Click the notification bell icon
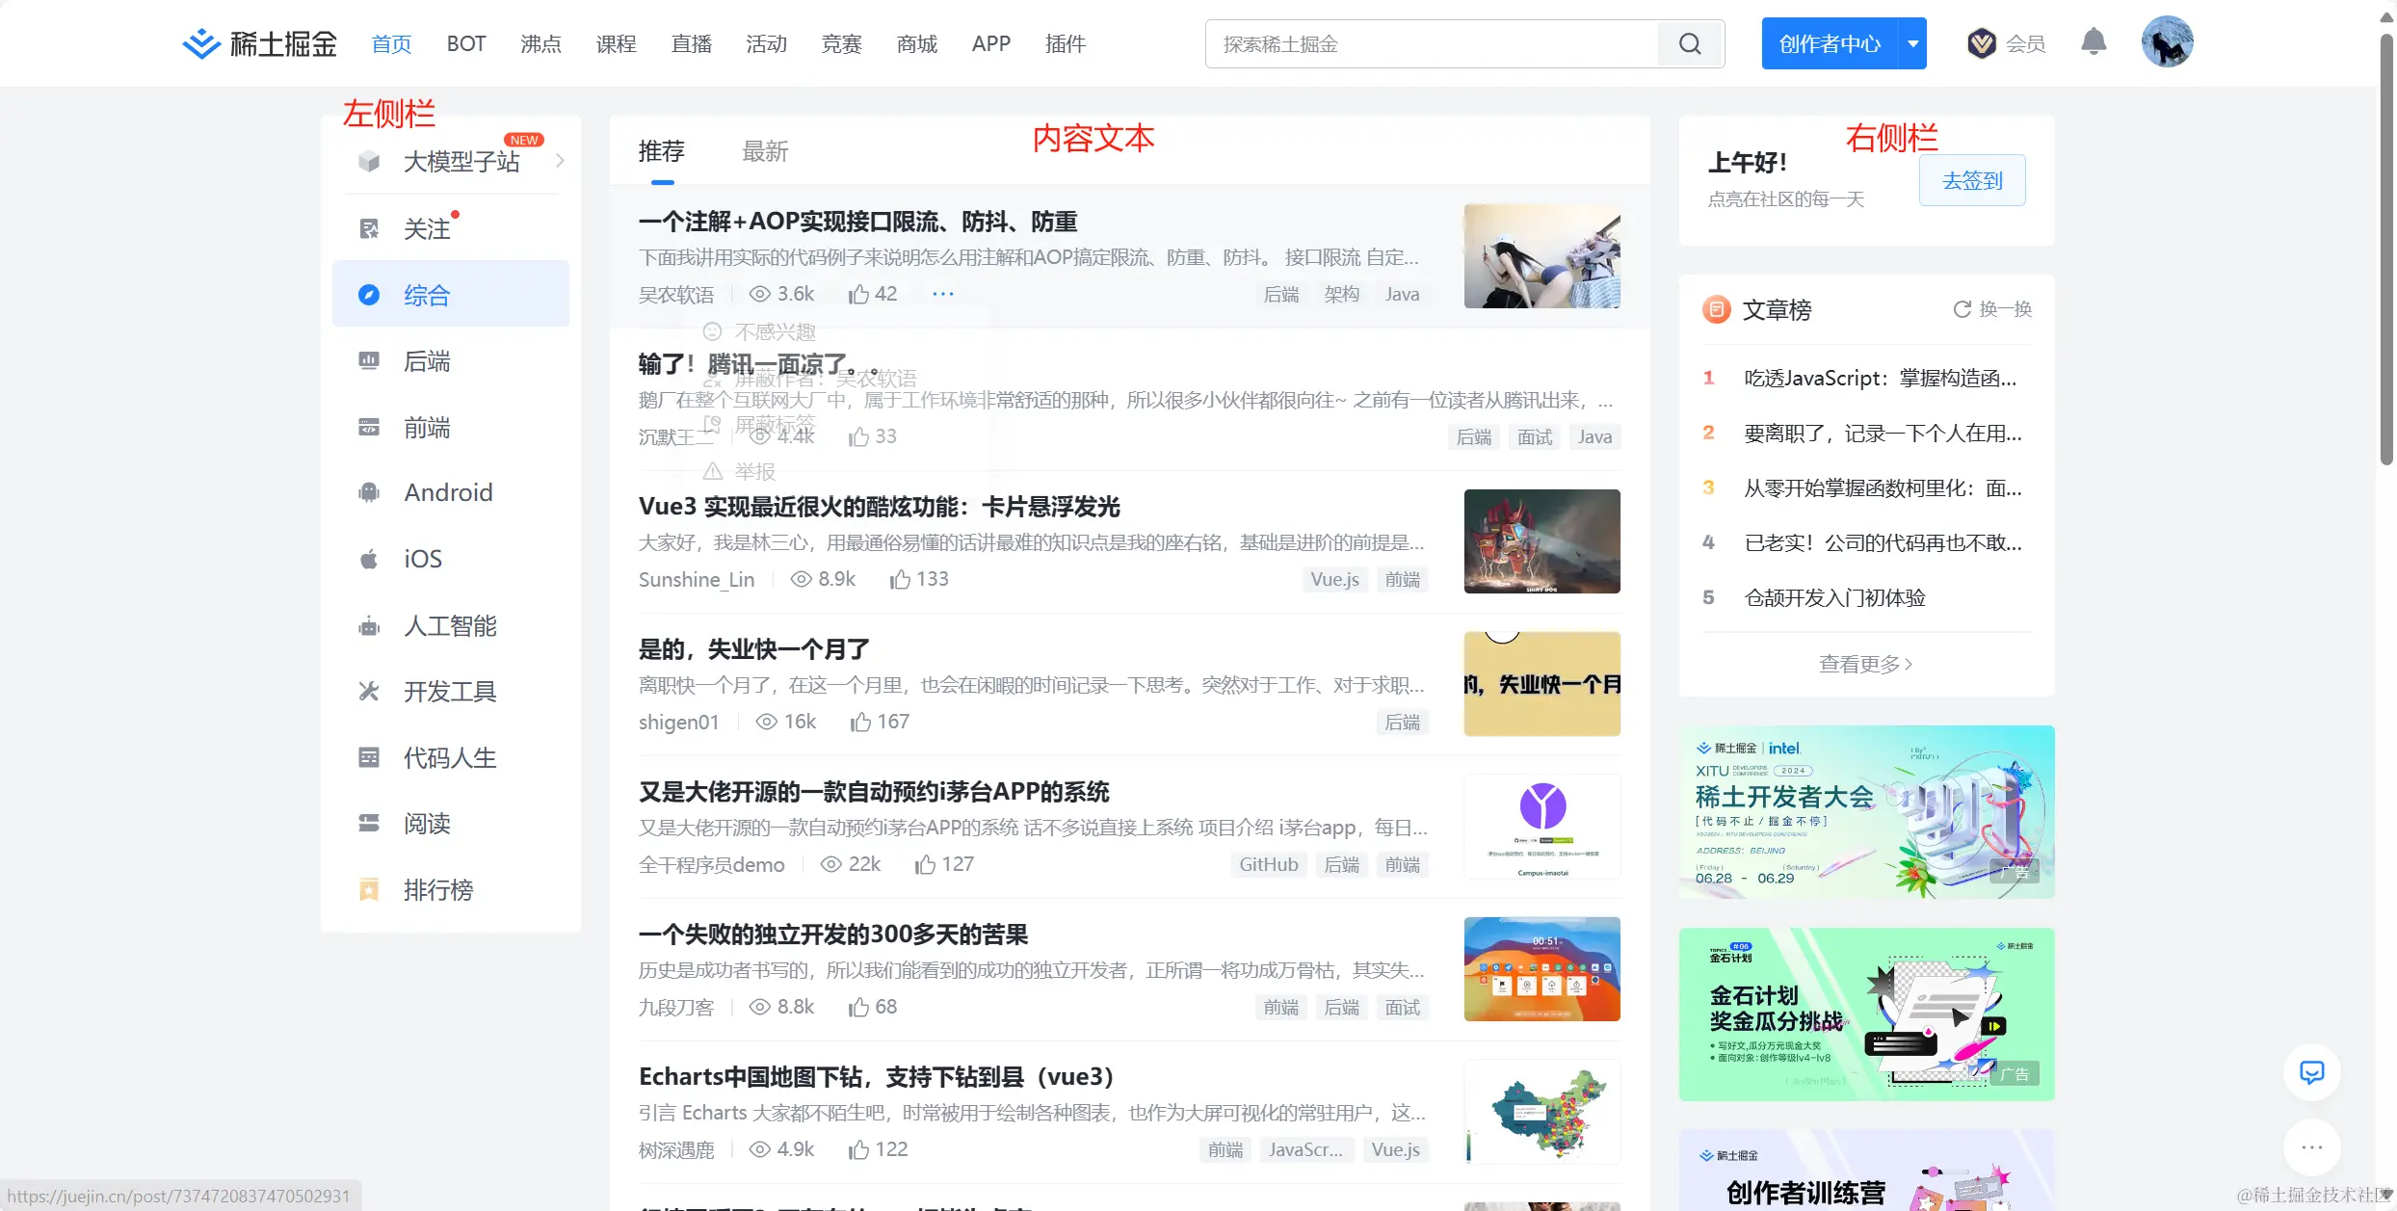This screenshot has height=1211, width=2397. [x=2093, y=42]
